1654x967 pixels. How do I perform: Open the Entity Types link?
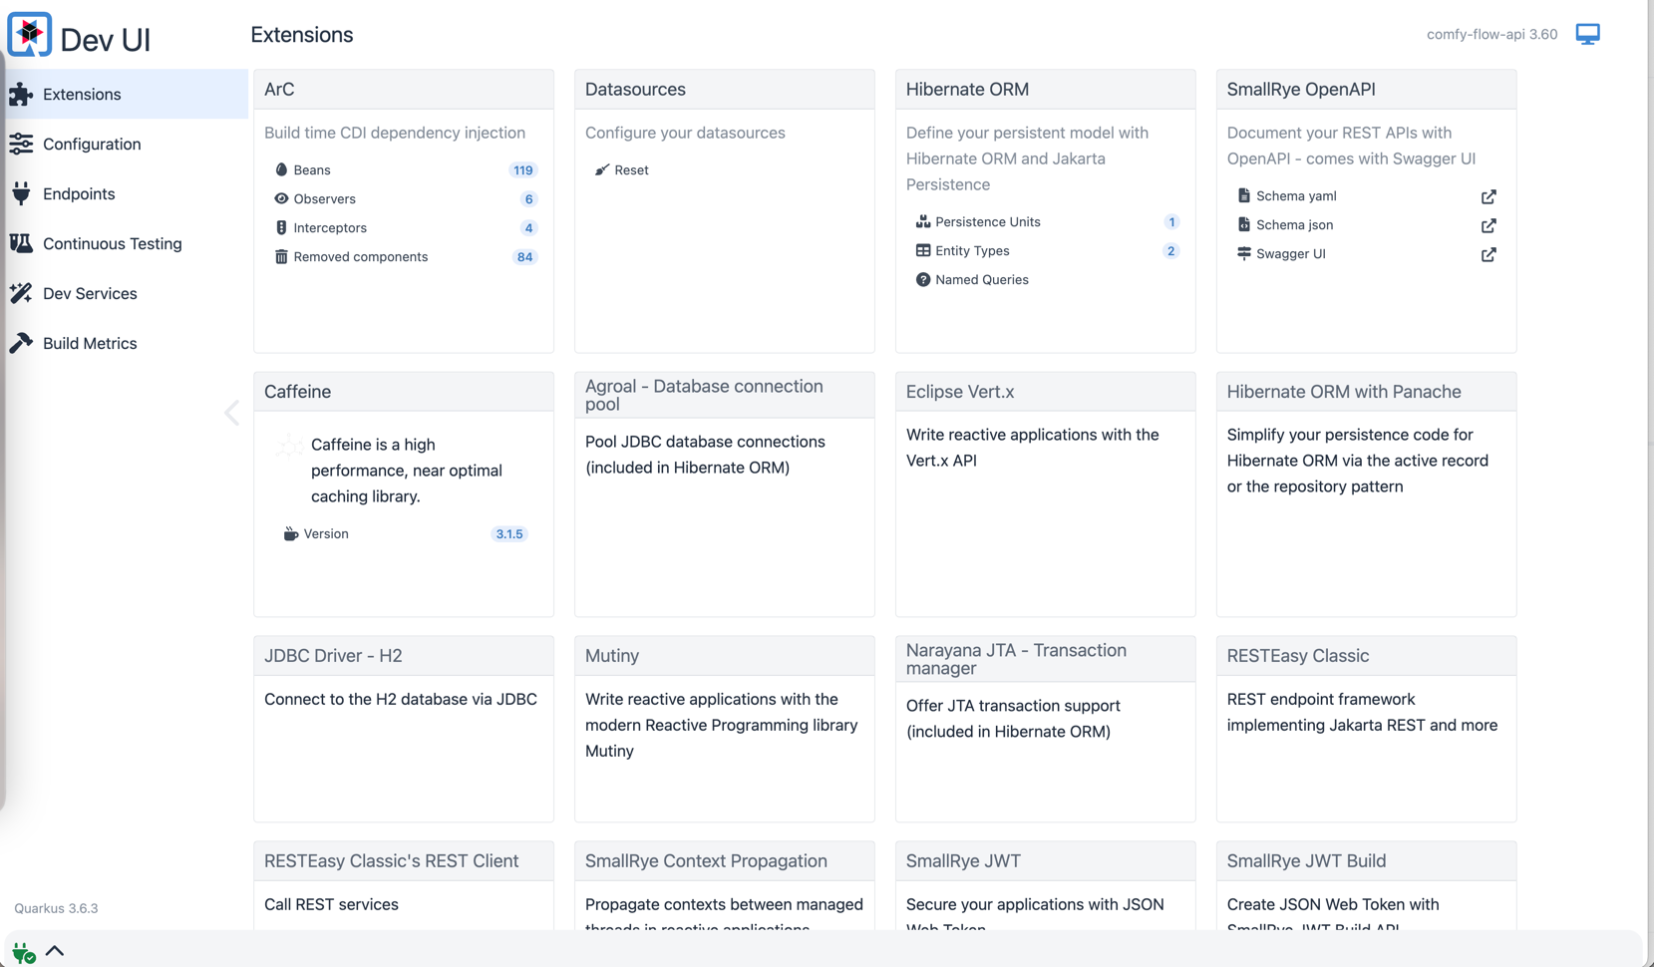point(972,251)
